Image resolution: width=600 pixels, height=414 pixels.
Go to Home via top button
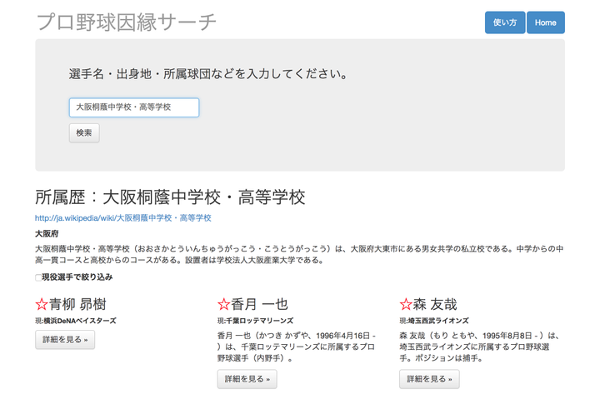point(546,22)
